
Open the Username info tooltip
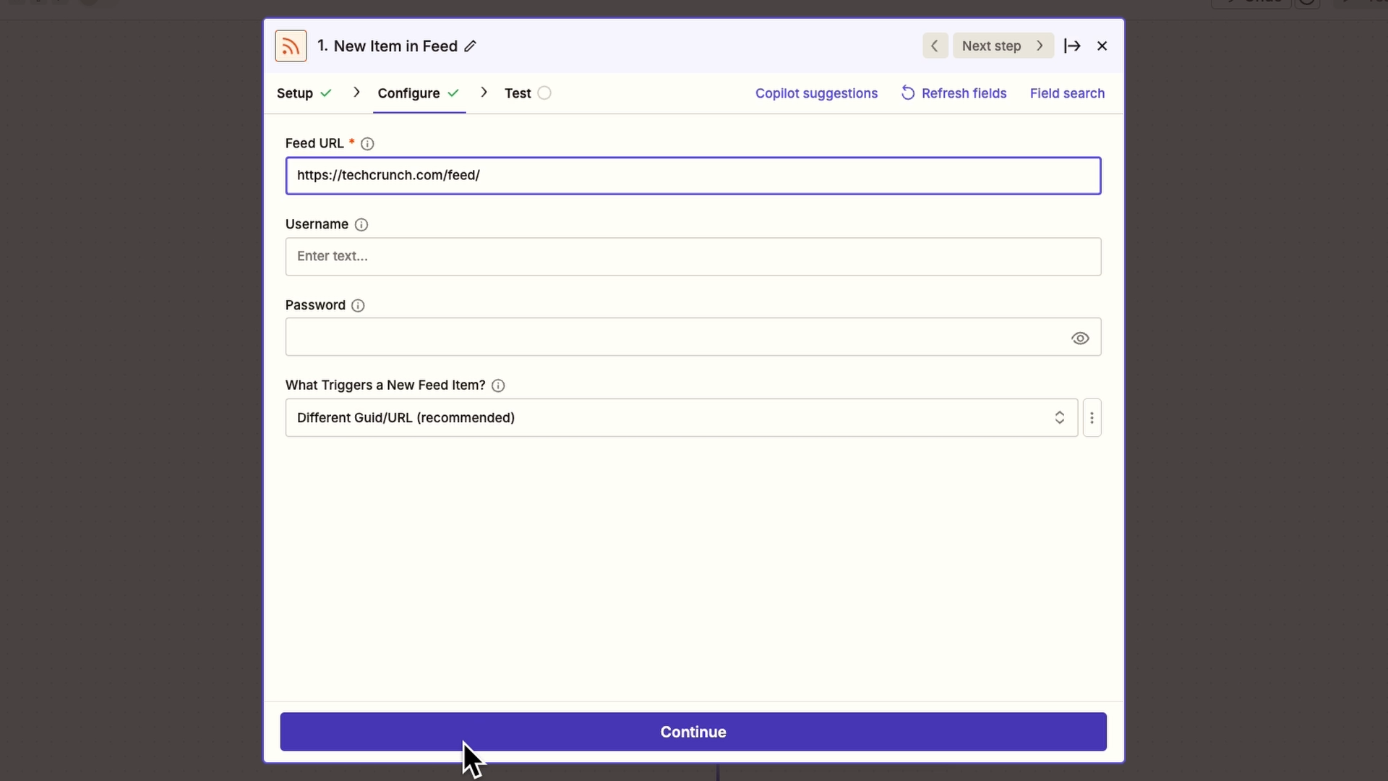point(361,225)
